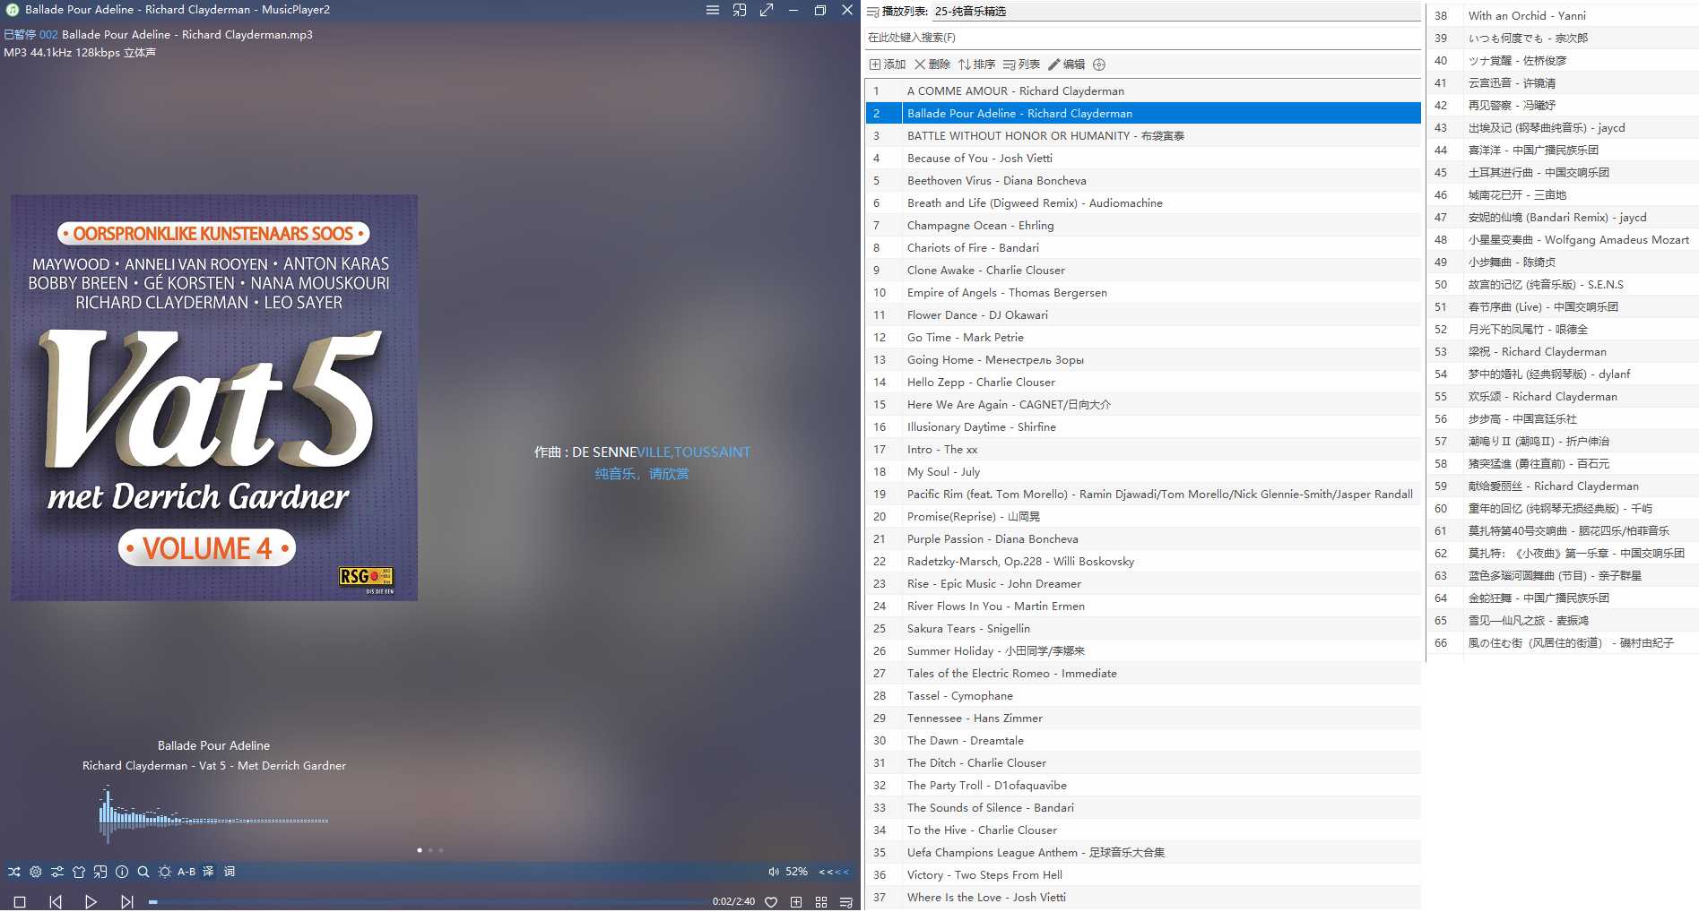The image size is (1699, 912).
Task: Select 月光下的凤尾竹 track
Action: point(1562,329)
